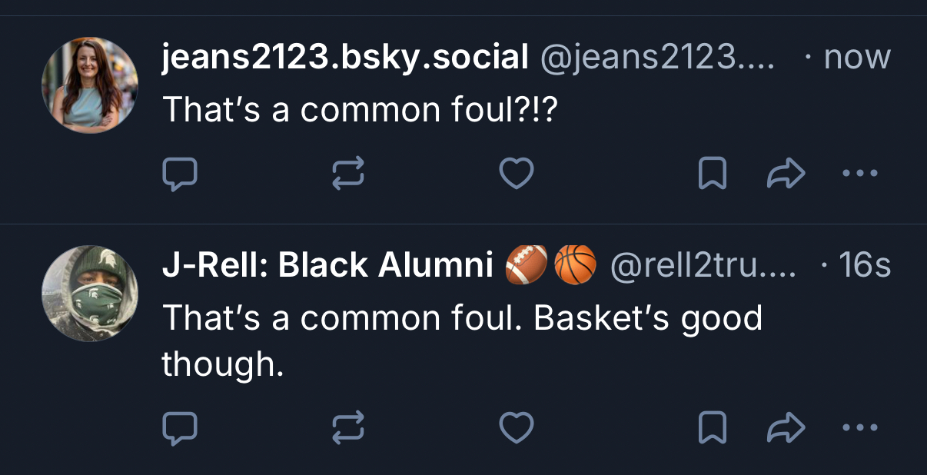Image resolution: width=927 pixels, height=475 pixels.
Task: Open the post timestamped "now"
Action: point(856,58)
